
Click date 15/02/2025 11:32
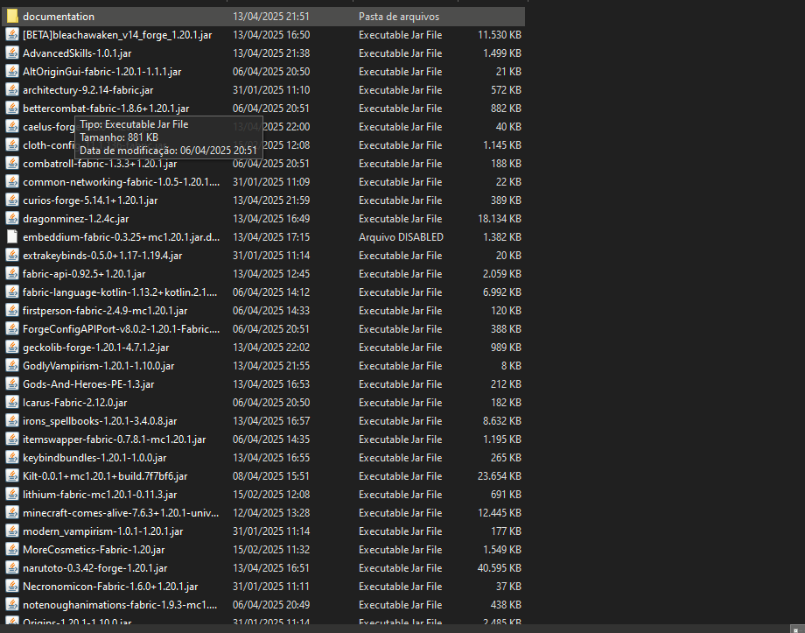[x=271, y=550]
